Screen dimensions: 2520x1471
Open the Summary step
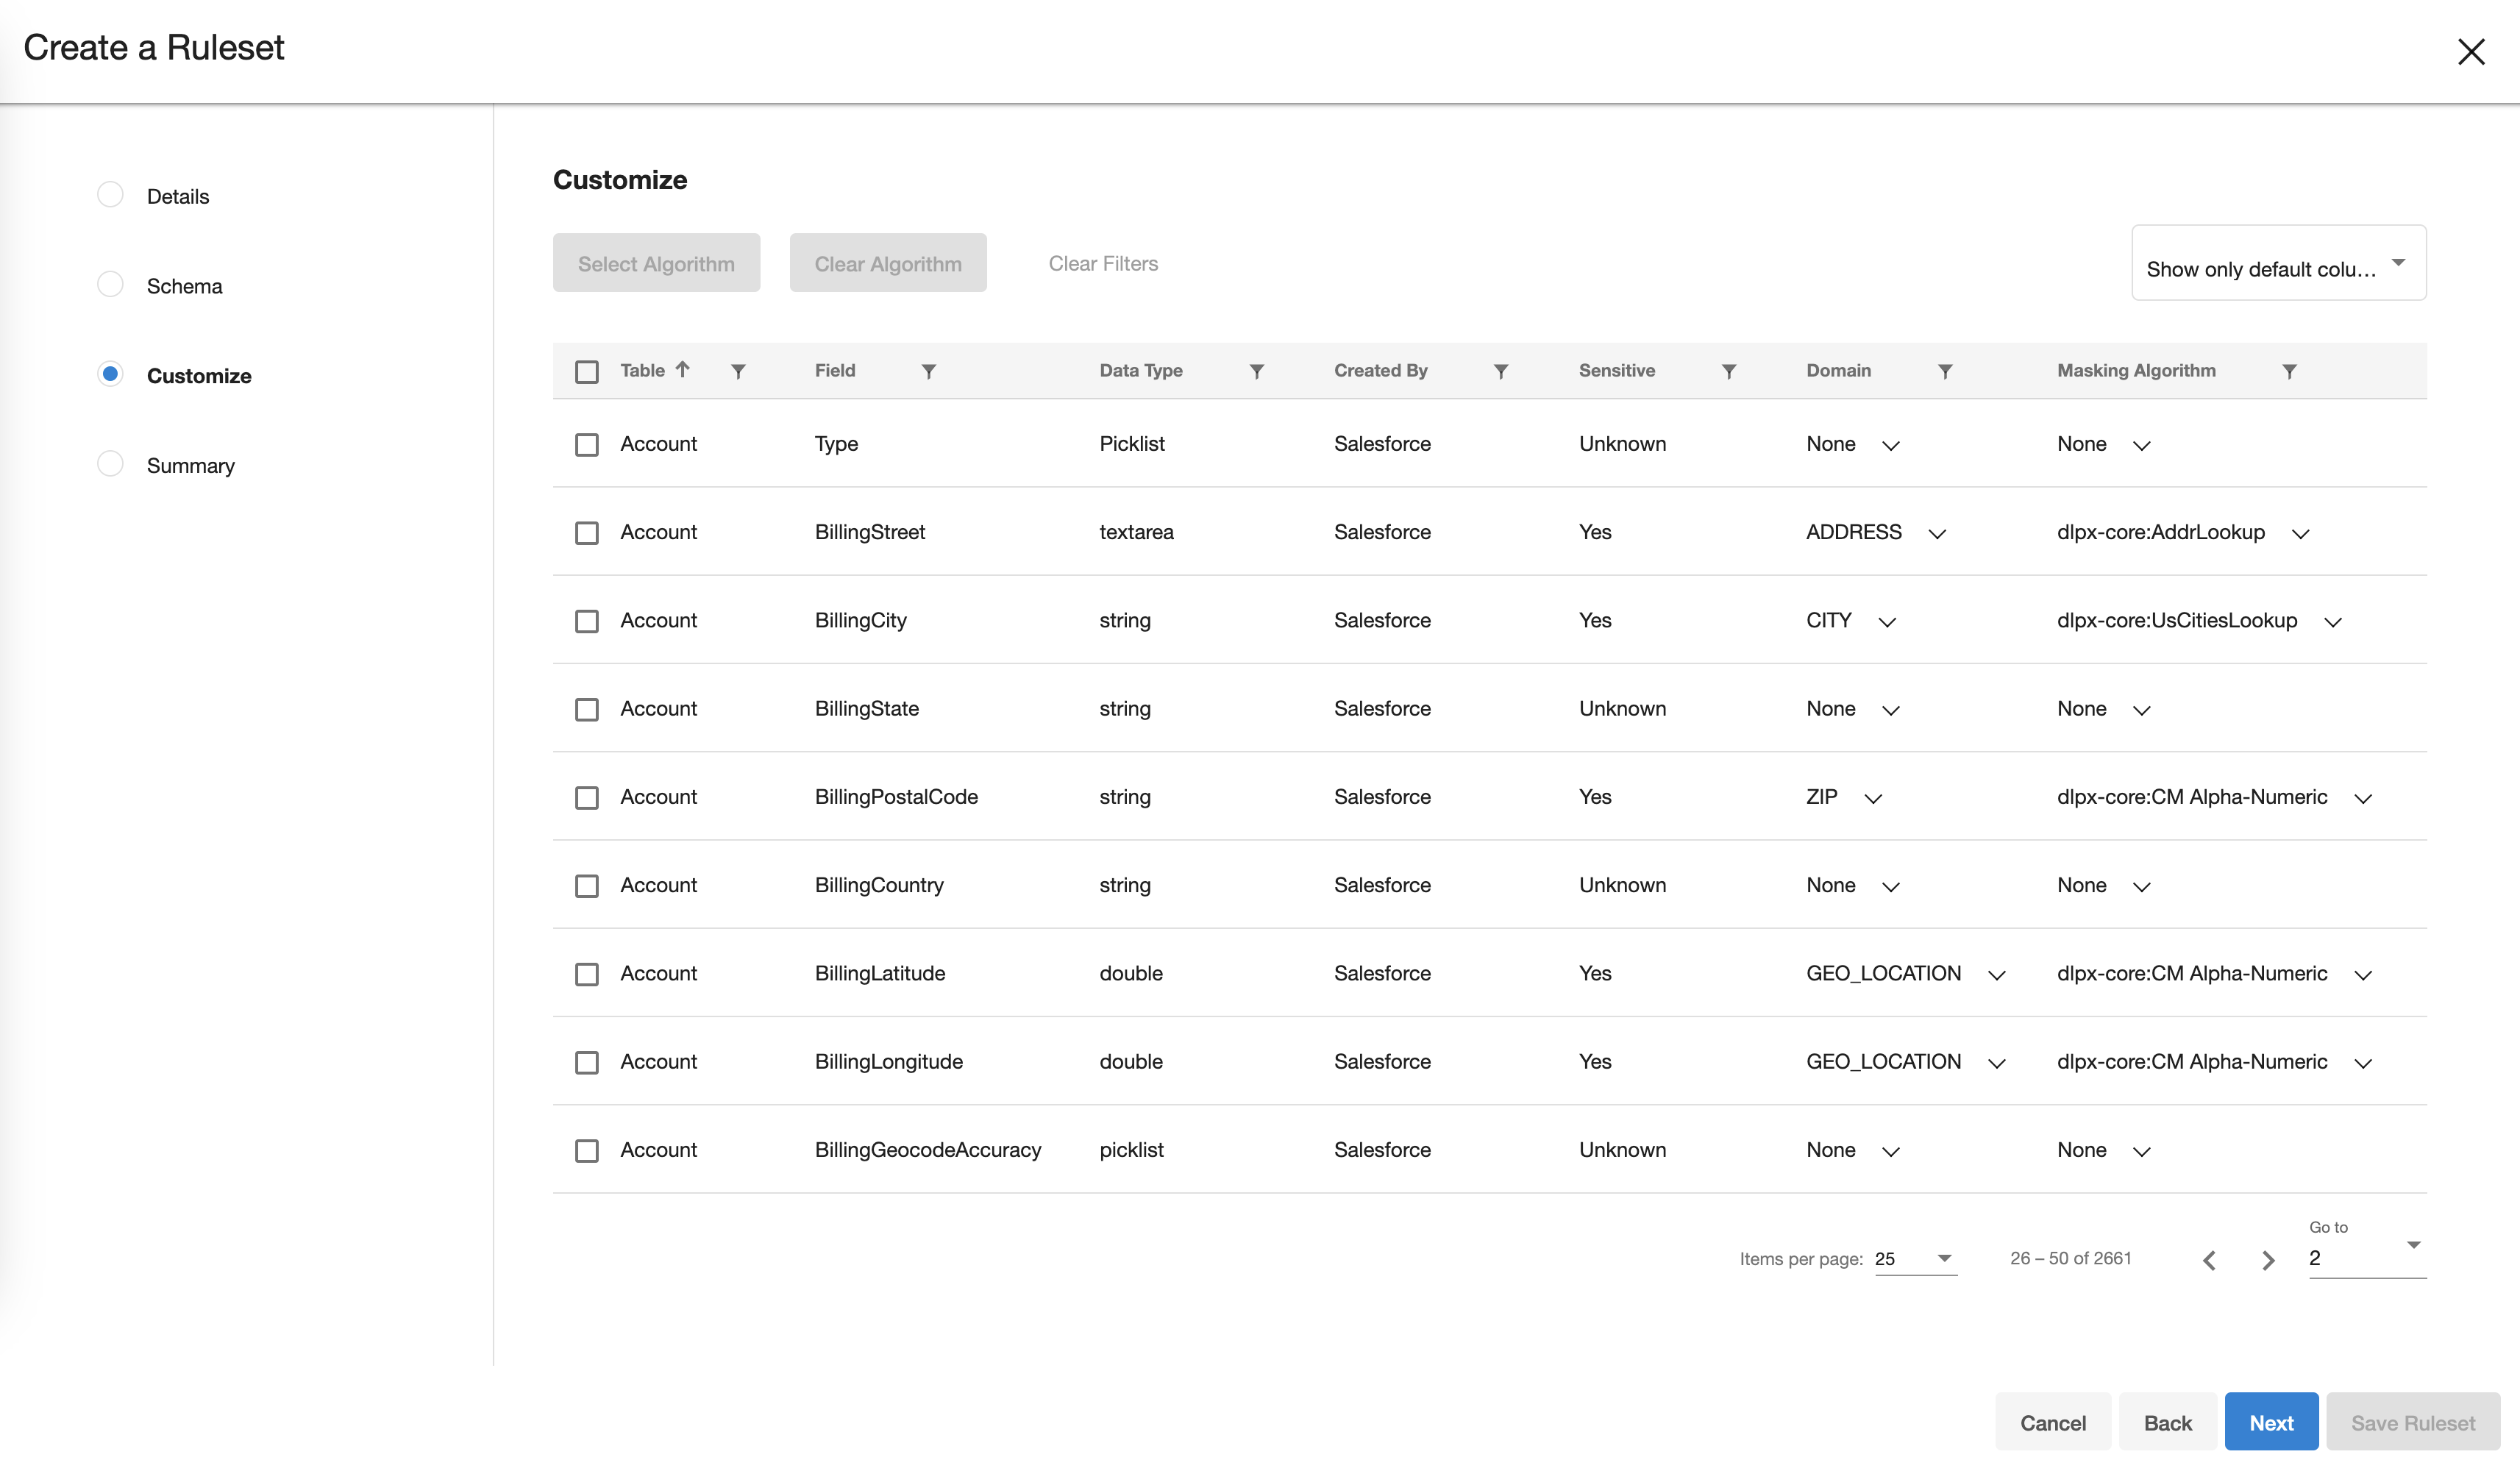click(190, 466)
